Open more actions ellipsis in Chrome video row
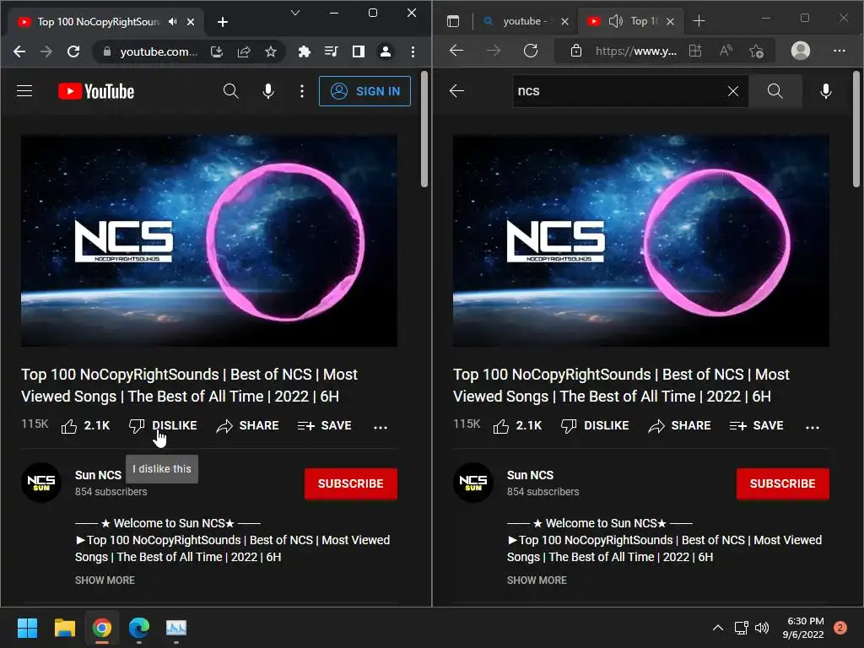Screen dimensions: 864x648 coord(381,427)
